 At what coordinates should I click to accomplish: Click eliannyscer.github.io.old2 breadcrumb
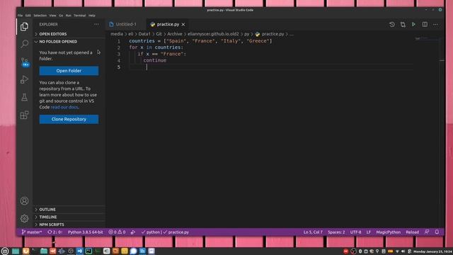pos(213,34)
